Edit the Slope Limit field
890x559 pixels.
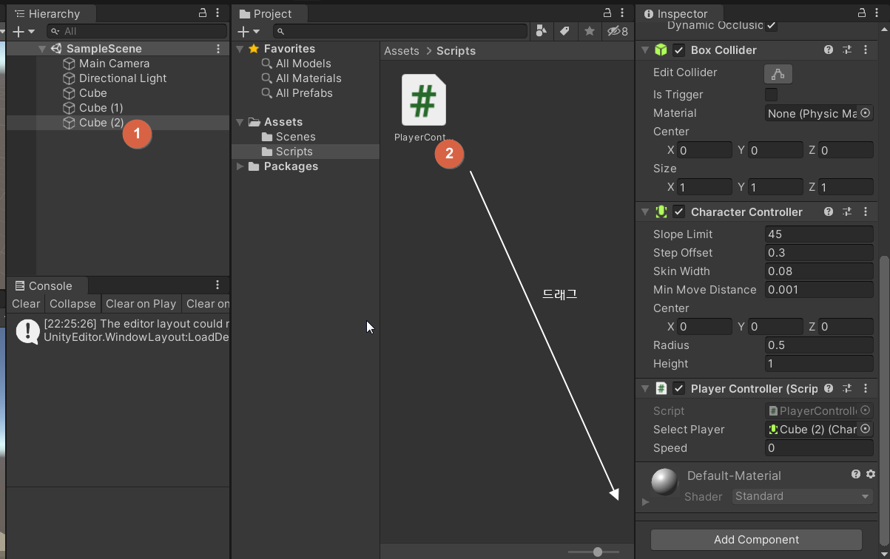819,234
